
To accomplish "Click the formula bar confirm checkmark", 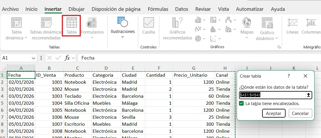I will (x=58, y=58).
